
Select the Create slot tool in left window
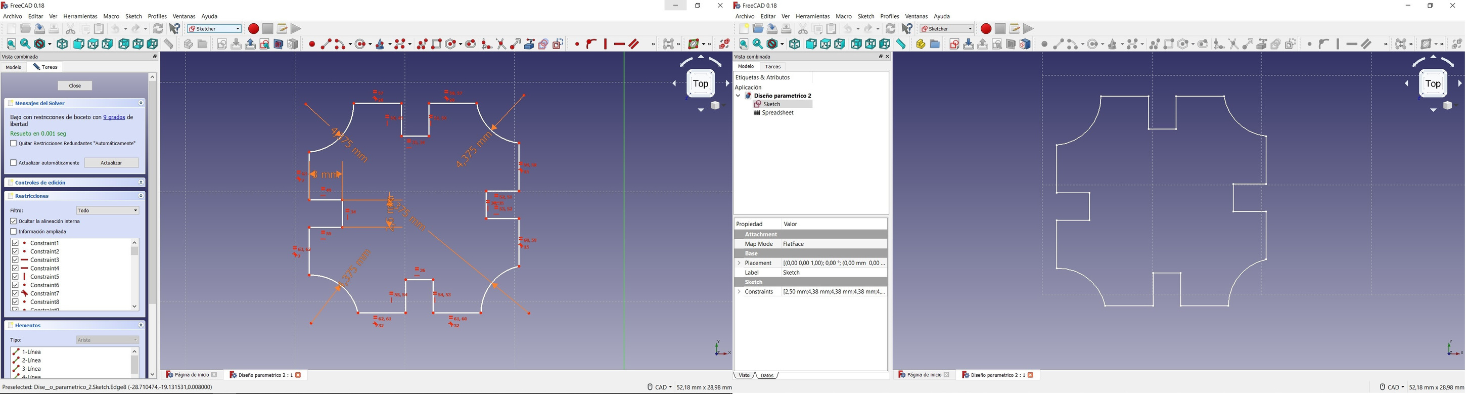coord(471,44)
